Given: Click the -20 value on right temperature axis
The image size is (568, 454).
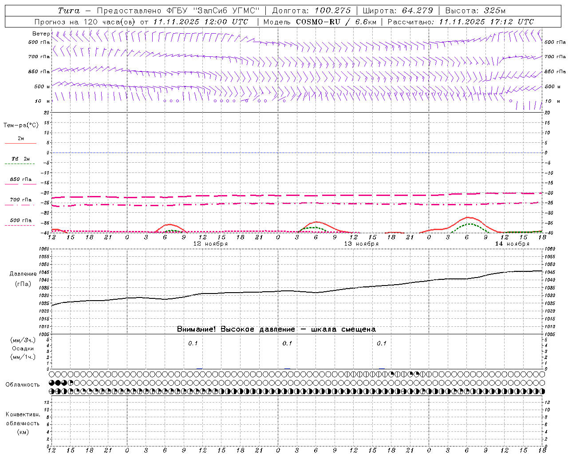Looking at the screenshot, I should coord(549,193).
